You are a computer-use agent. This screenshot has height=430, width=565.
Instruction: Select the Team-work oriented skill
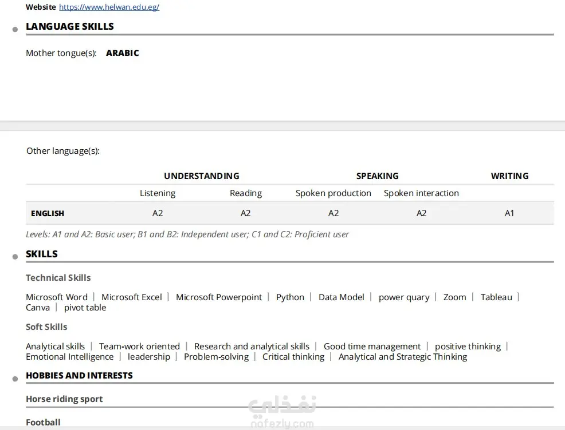tap(139, 347)
